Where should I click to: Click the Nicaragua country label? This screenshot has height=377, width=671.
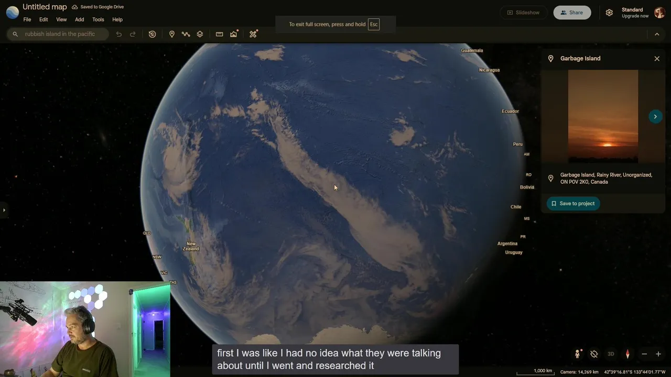click(x=489, y=70)
